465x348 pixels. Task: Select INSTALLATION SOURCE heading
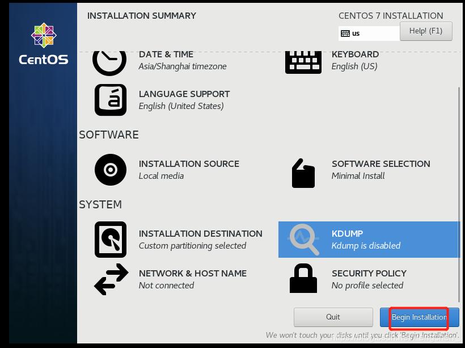[189, 164]
